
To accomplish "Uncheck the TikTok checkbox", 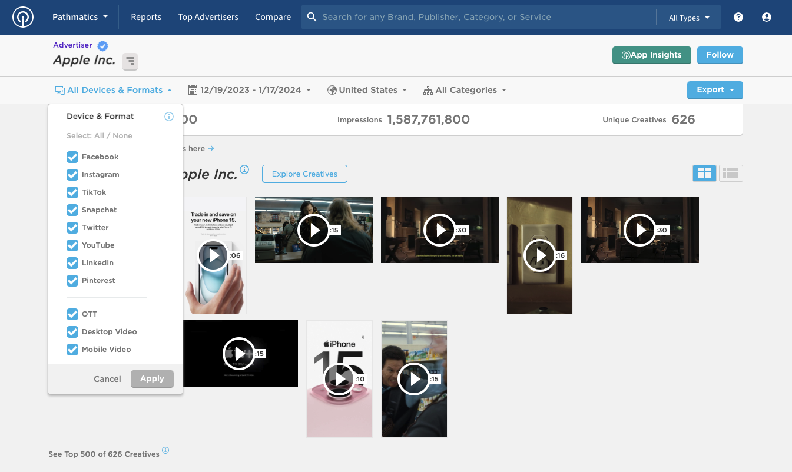I will tap(72, 192).
